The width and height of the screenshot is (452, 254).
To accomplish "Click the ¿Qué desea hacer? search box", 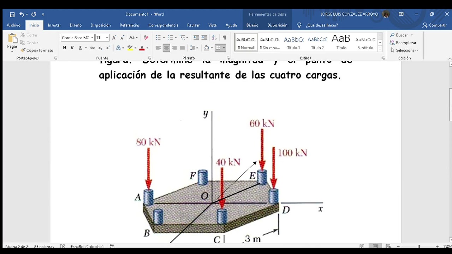I will 322,25.
